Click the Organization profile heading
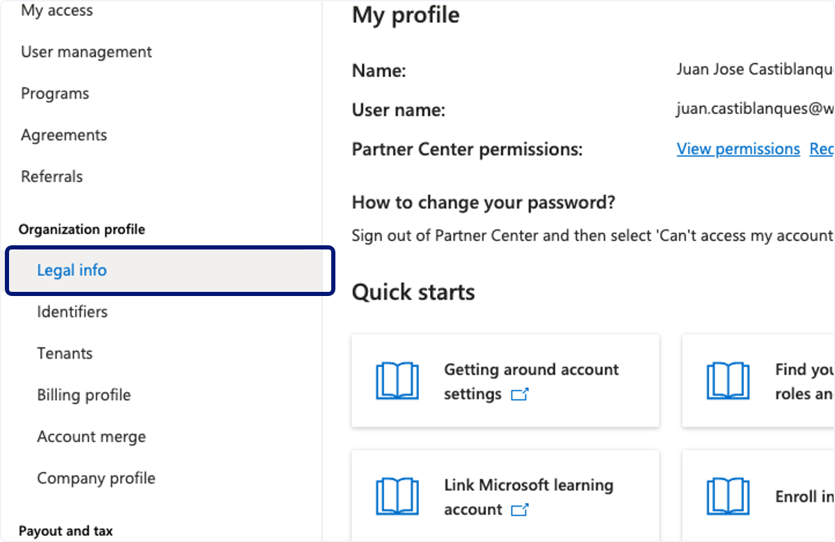This screenshot has height=542, width=835. click(x=82, y=229)
